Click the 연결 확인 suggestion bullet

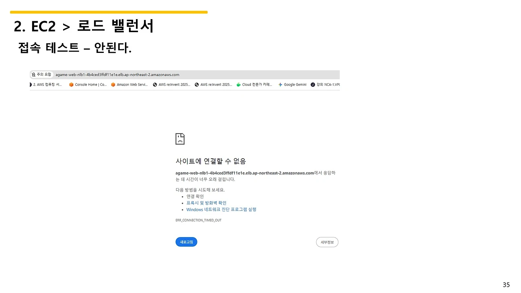pyautogui.click(x=195, y=196)
